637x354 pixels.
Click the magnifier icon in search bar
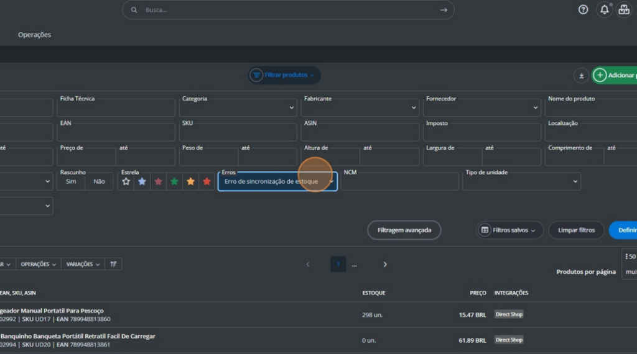point(134,10)
